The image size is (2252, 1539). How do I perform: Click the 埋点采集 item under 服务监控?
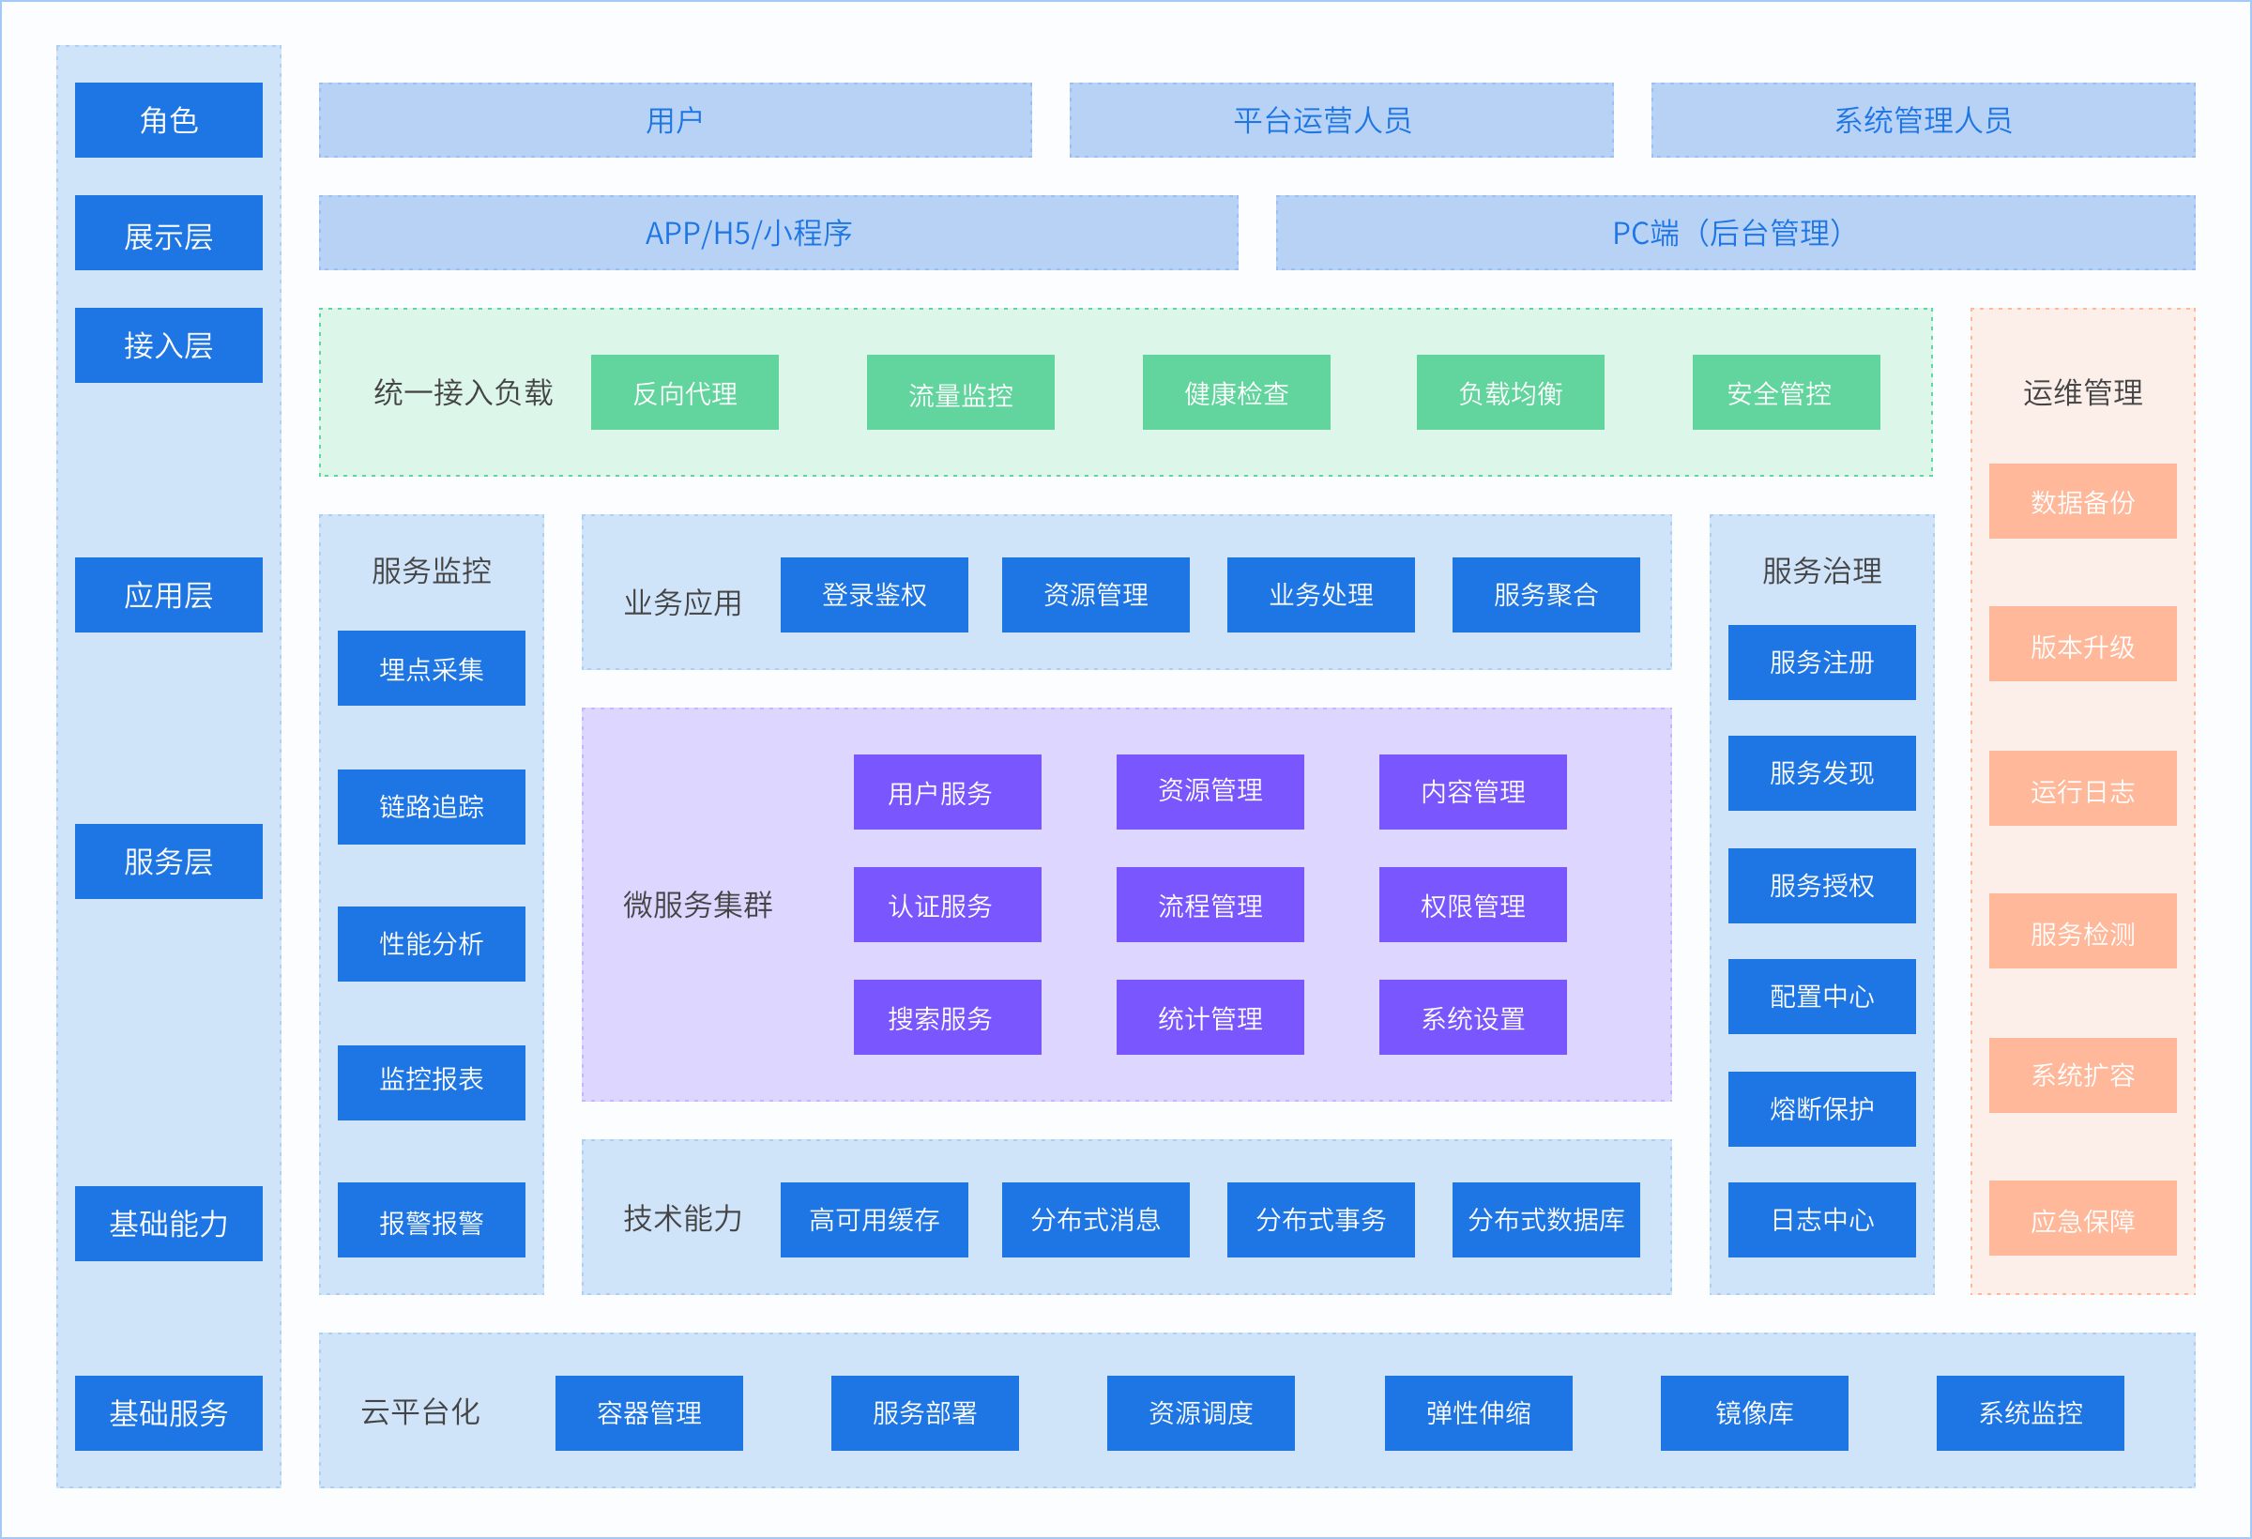[x=431, y=668]
